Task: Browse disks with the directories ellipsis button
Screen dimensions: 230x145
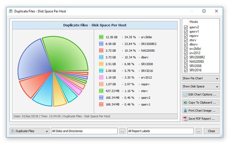Action: tap(122, 131)
